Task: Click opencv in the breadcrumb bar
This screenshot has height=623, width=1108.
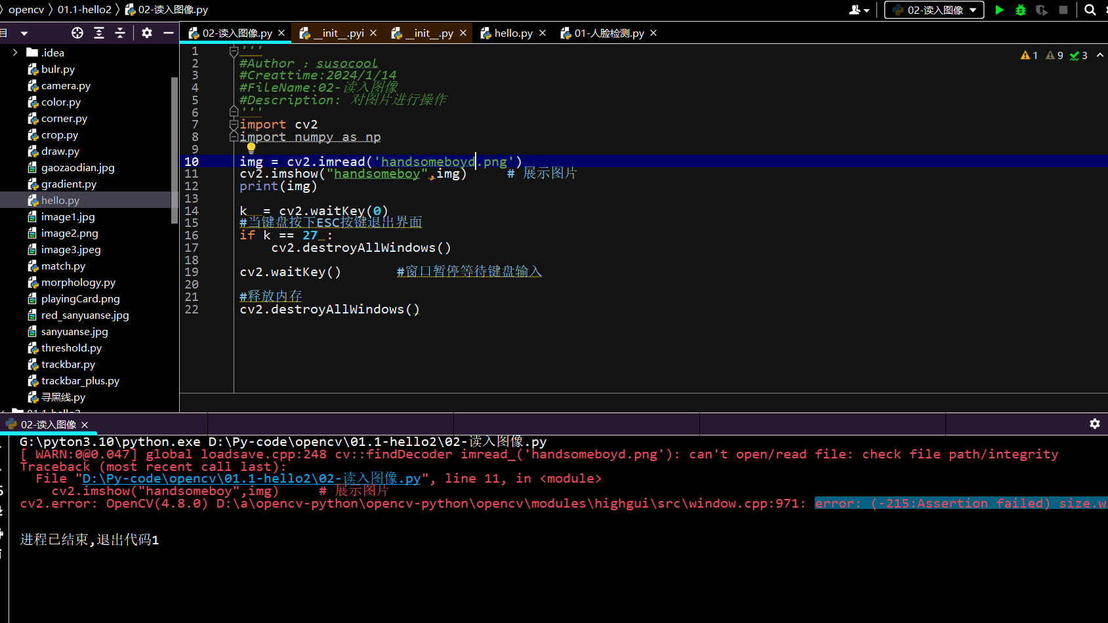Action: coord(26,9)
